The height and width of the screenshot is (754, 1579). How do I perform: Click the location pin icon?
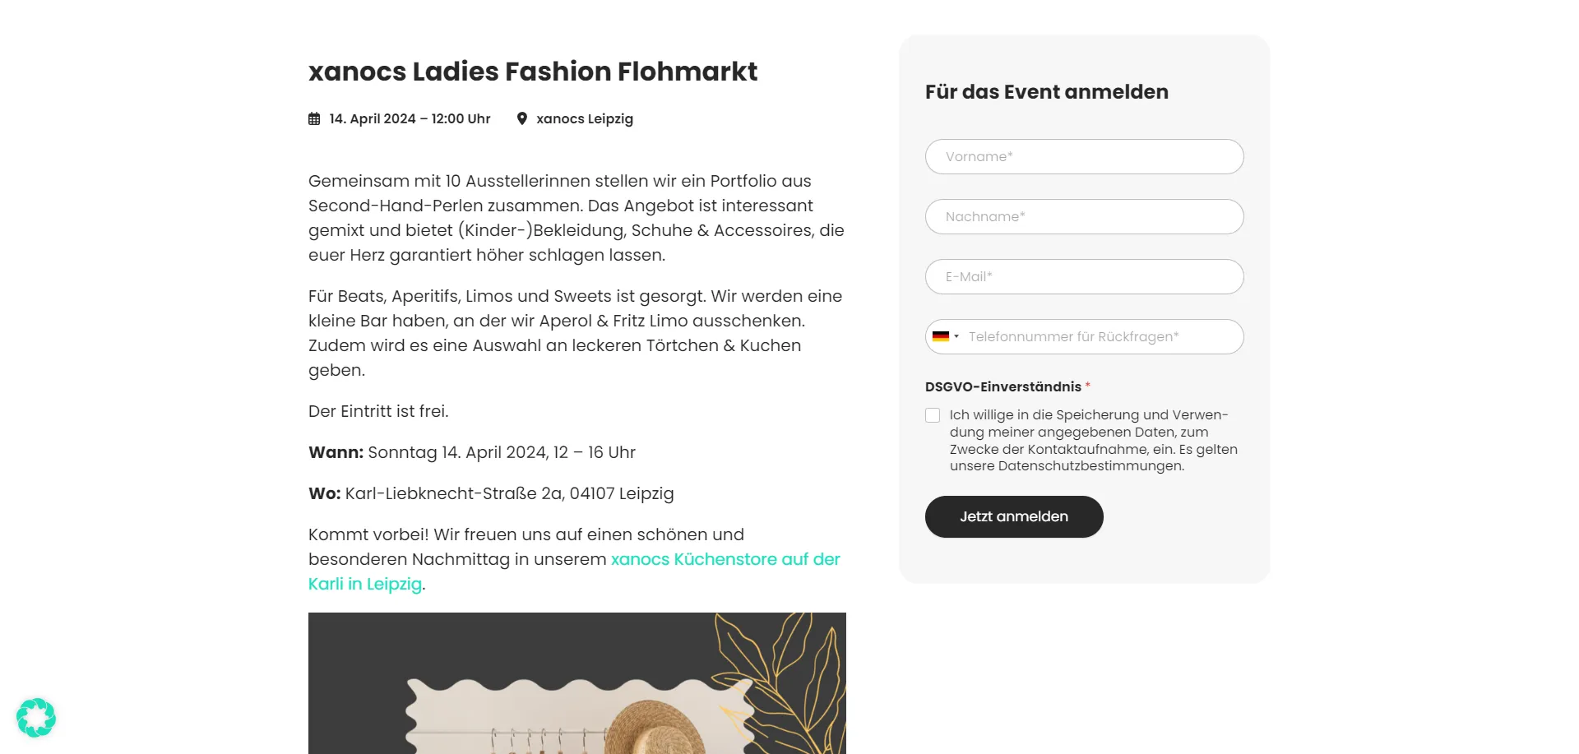(521, 118)
